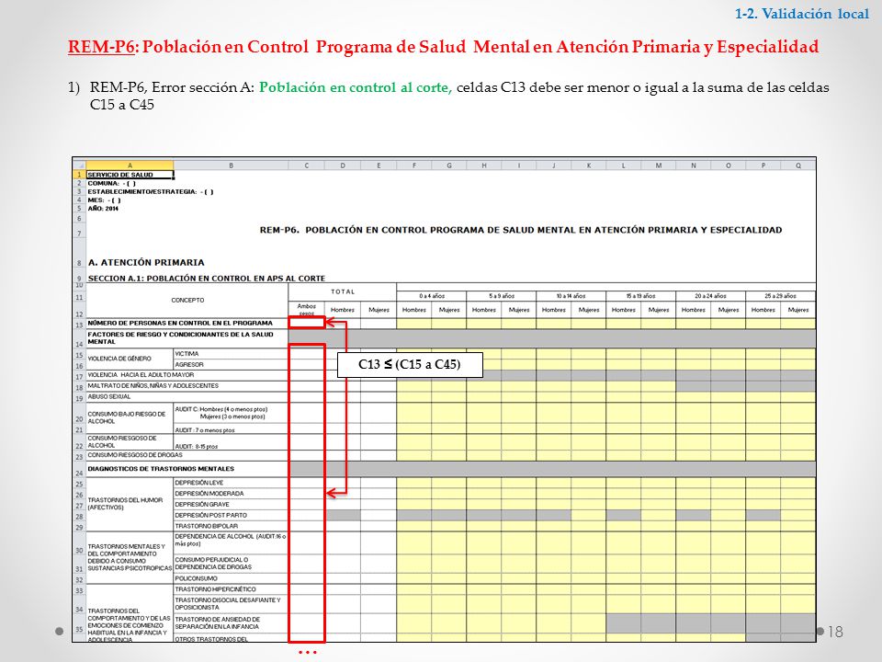Select the 'TRASTORNO HIPERCINÉTICO' row label

tap(231, 589)
